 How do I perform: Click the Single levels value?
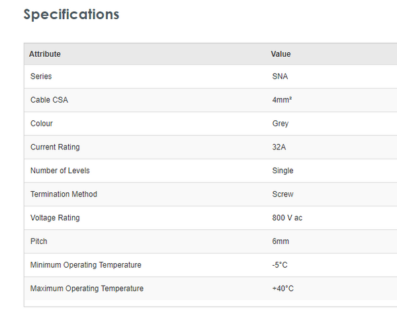point(283,171)
